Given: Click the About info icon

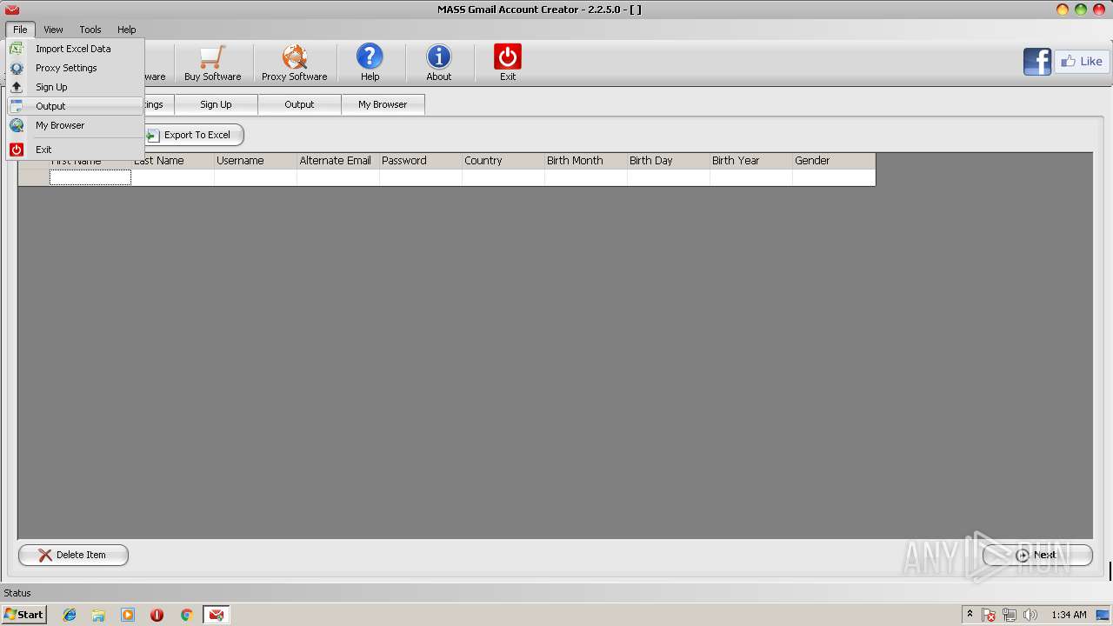Looking at the screenshot, I should pos(438,57).
